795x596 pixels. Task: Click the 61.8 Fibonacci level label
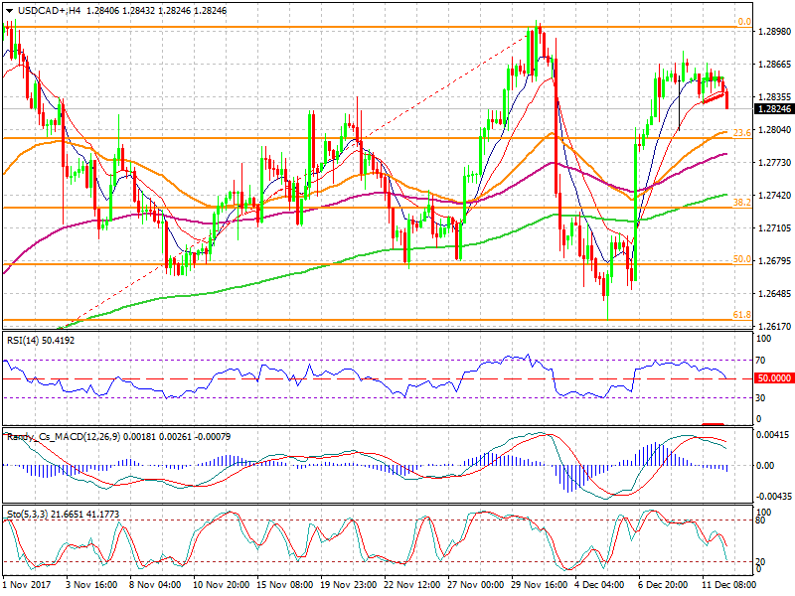[x=741, y=315]
